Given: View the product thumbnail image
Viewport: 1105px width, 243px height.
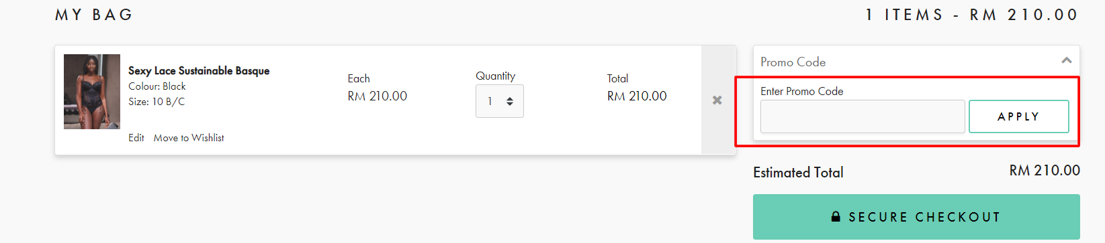Looking at the screenshot, I should (x=92, y=92).
